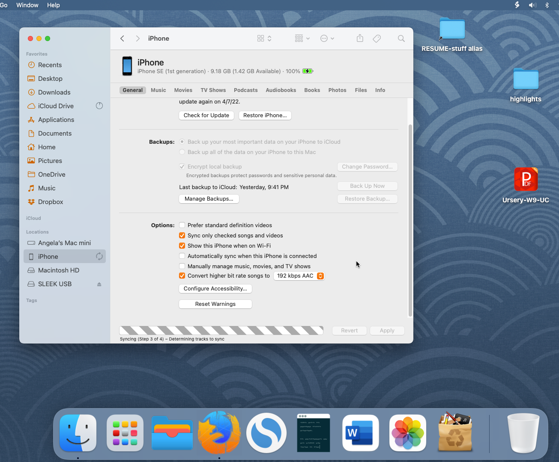Open Dropbox folder in sidebar
The height and width of the screenshot is (462, 559).
click(65, 202)
